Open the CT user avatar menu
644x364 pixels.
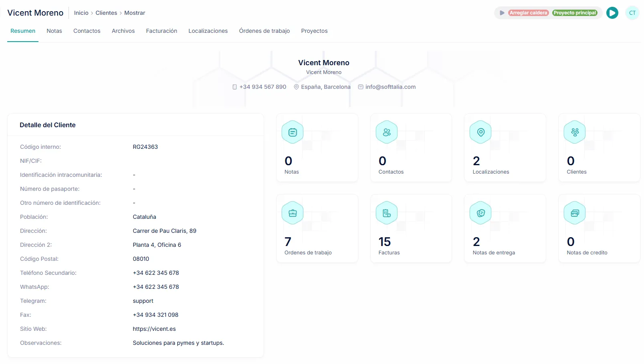(632, 13)
